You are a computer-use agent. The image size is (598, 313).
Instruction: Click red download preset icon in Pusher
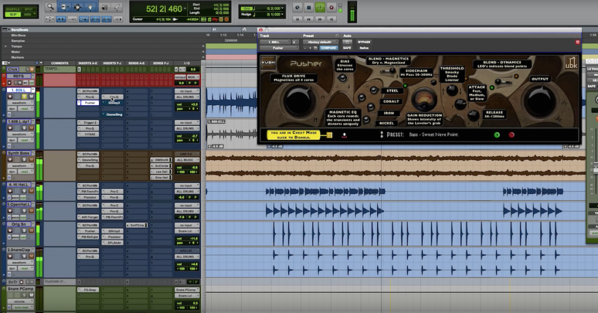point(344,135)
